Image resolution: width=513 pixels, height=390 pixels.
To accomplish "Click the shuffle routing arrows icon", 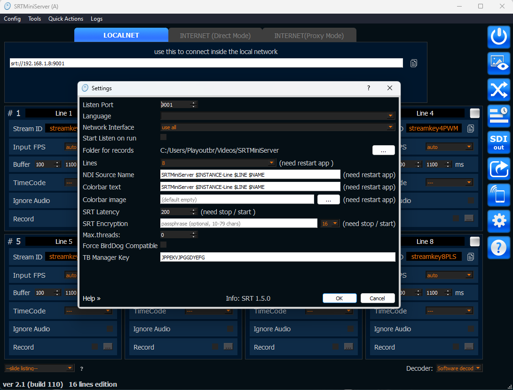I will pos(498,90).
